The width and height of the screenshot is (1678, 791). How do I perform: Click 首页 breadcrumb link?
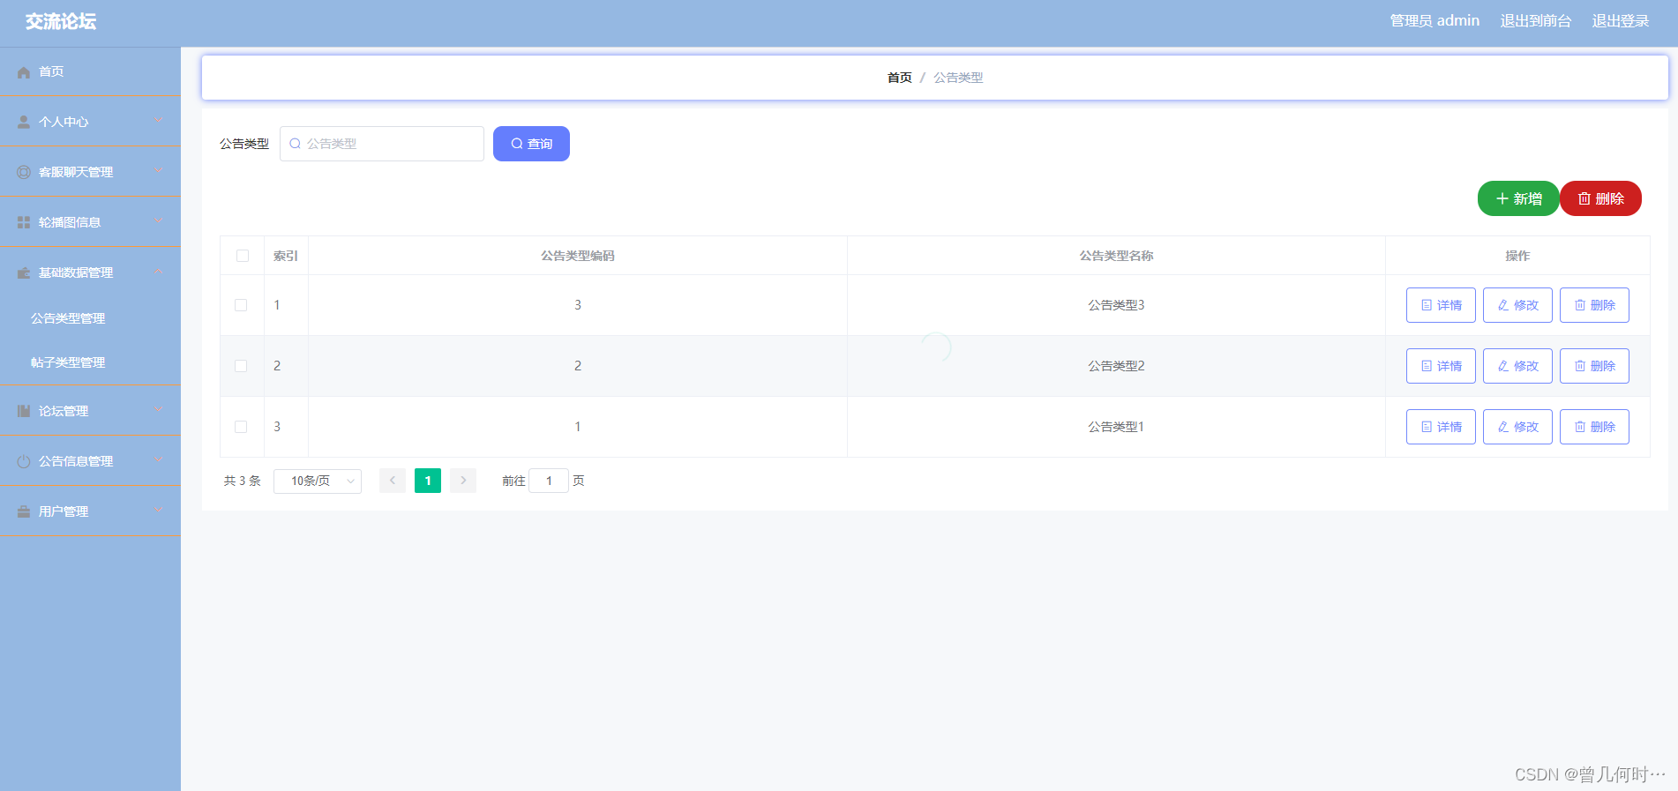click(x=899, y=78)
